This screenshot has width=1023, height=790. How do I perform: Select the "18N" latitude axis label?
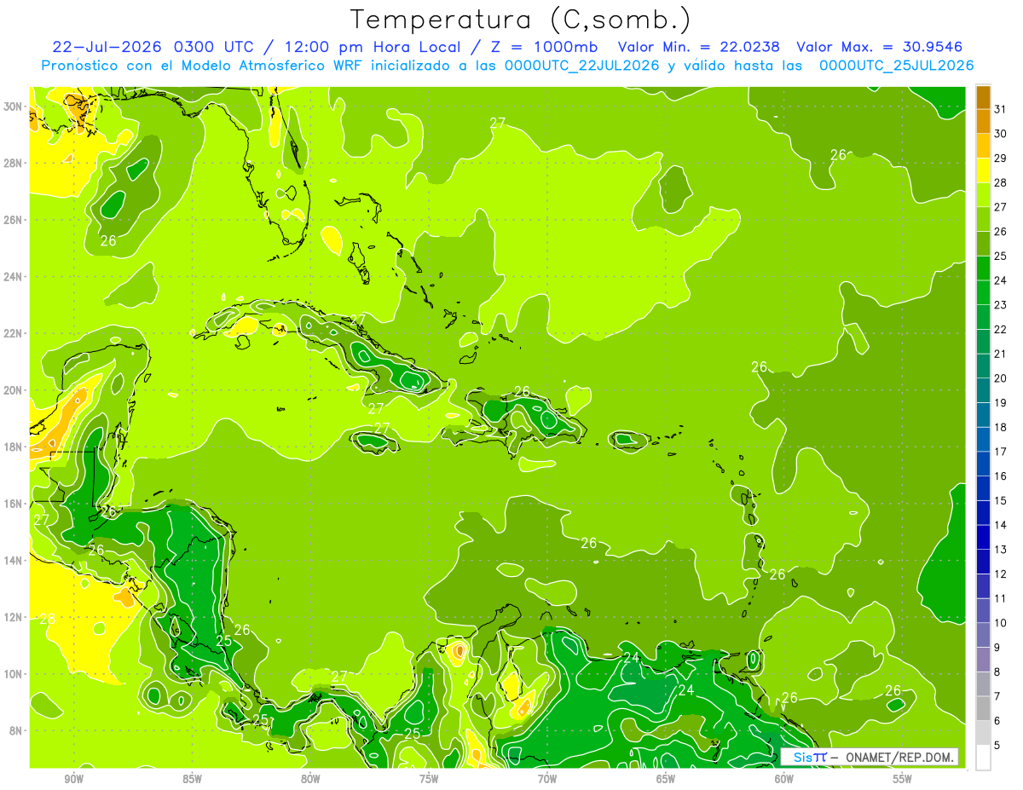[x=13, y=447]
